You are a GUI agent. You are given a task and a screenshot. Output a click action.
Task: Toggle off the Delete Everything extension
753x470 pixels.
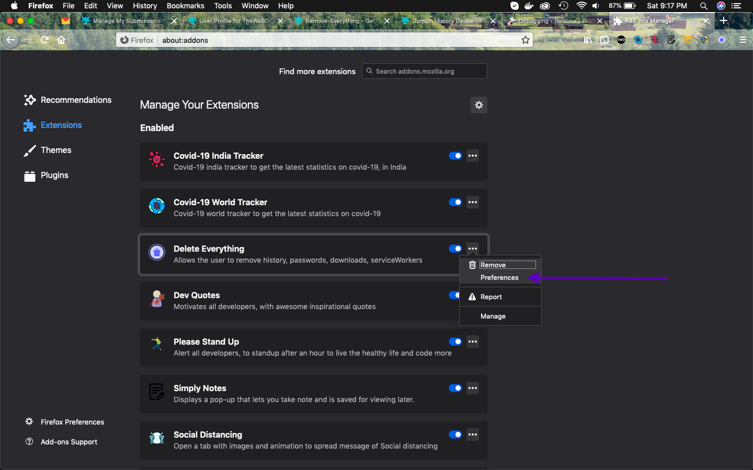tap(455, 249)
